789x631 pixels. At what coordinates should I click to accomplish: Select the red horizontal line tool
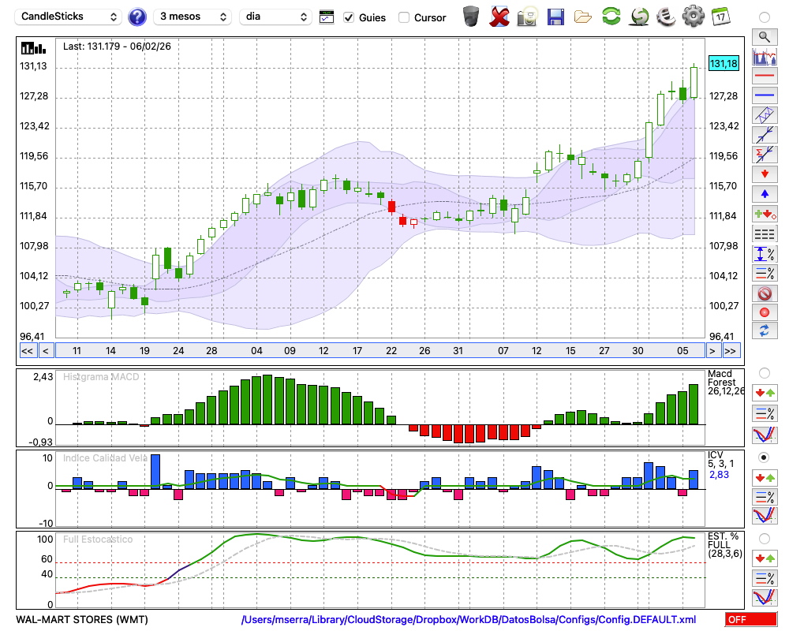pyautogui.click(x=764, y=77)
